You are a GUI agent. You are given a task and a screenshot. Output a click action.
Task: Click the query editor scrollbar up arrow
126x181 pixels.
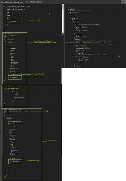(x=63, y=5)
